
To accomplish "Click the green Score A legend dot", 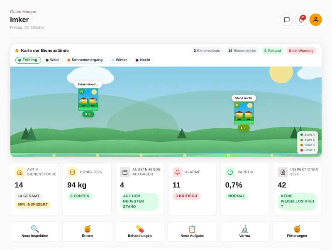I will tap(302, 135).
